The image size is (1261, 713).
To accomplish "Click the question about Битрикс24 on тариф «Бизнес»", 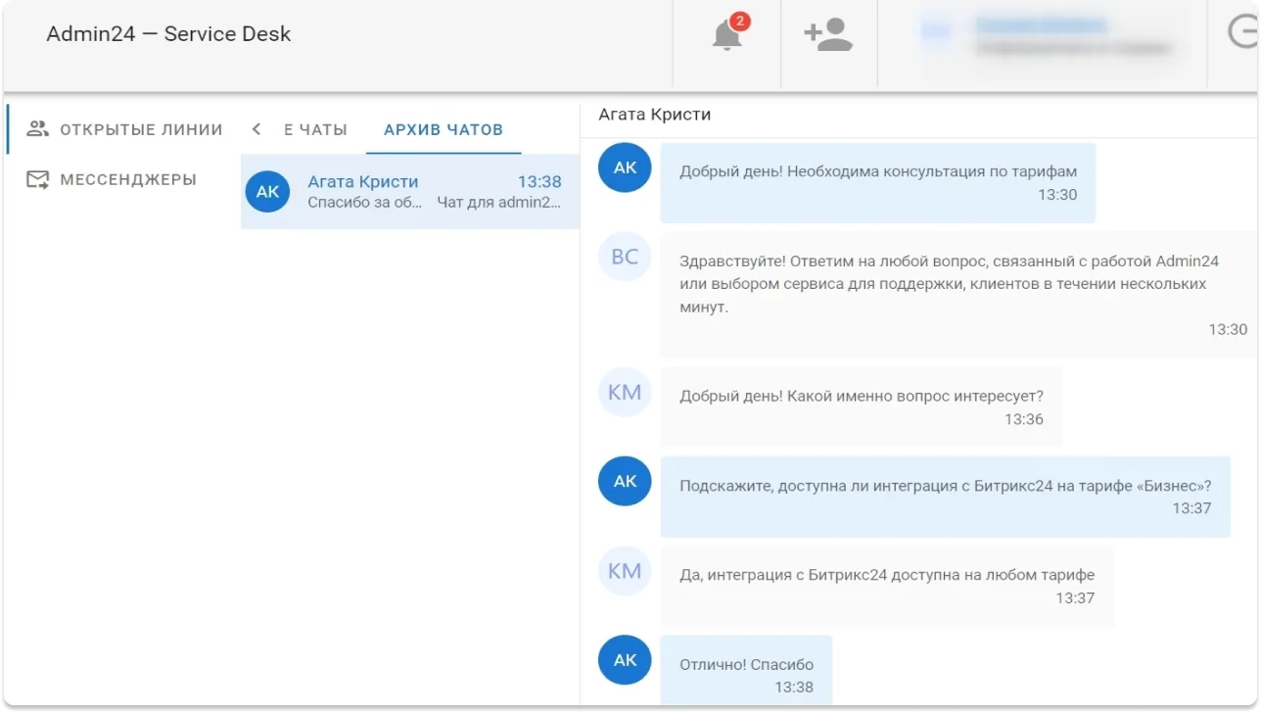I will click(x=946, y=497).
